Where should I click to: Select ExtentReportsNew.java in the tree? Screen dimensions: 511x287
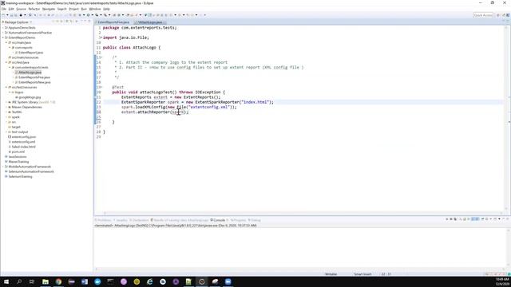tap(34, 82)
